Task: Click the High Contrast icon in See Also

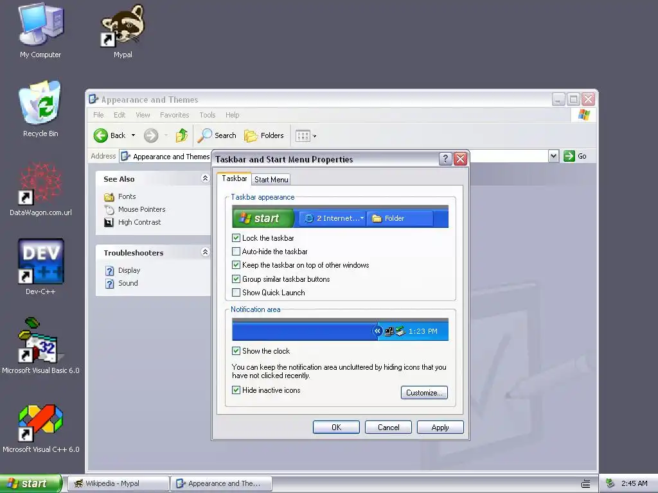Action: point(109,222)
